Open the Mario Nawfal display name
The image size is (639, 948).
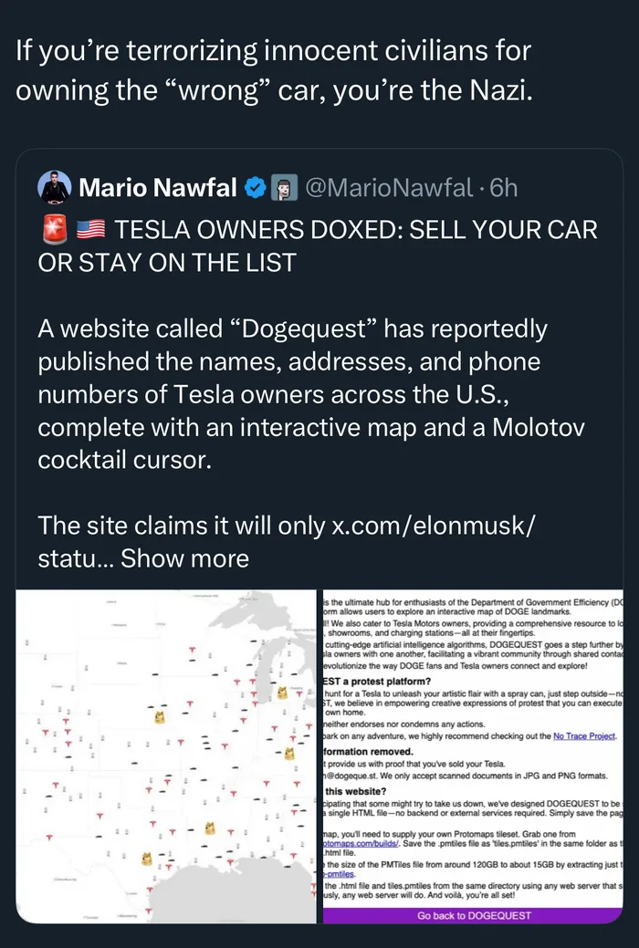click(x=159, y=189)
